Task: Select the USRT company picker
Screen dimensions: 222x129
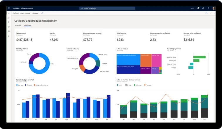Action: [x=192, y=8]
